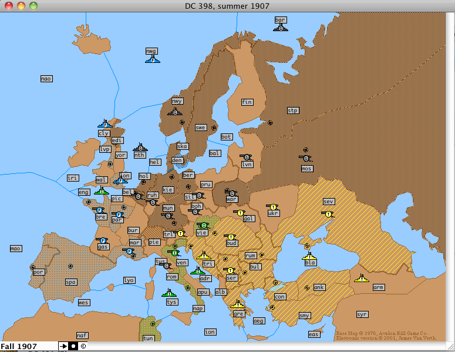Select the French army in Marseilles
455x352 pixels.
tap(129, 251)
